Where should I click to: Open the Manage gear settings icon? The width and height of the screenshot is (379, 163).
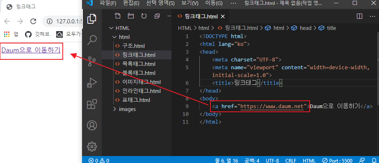91,146
